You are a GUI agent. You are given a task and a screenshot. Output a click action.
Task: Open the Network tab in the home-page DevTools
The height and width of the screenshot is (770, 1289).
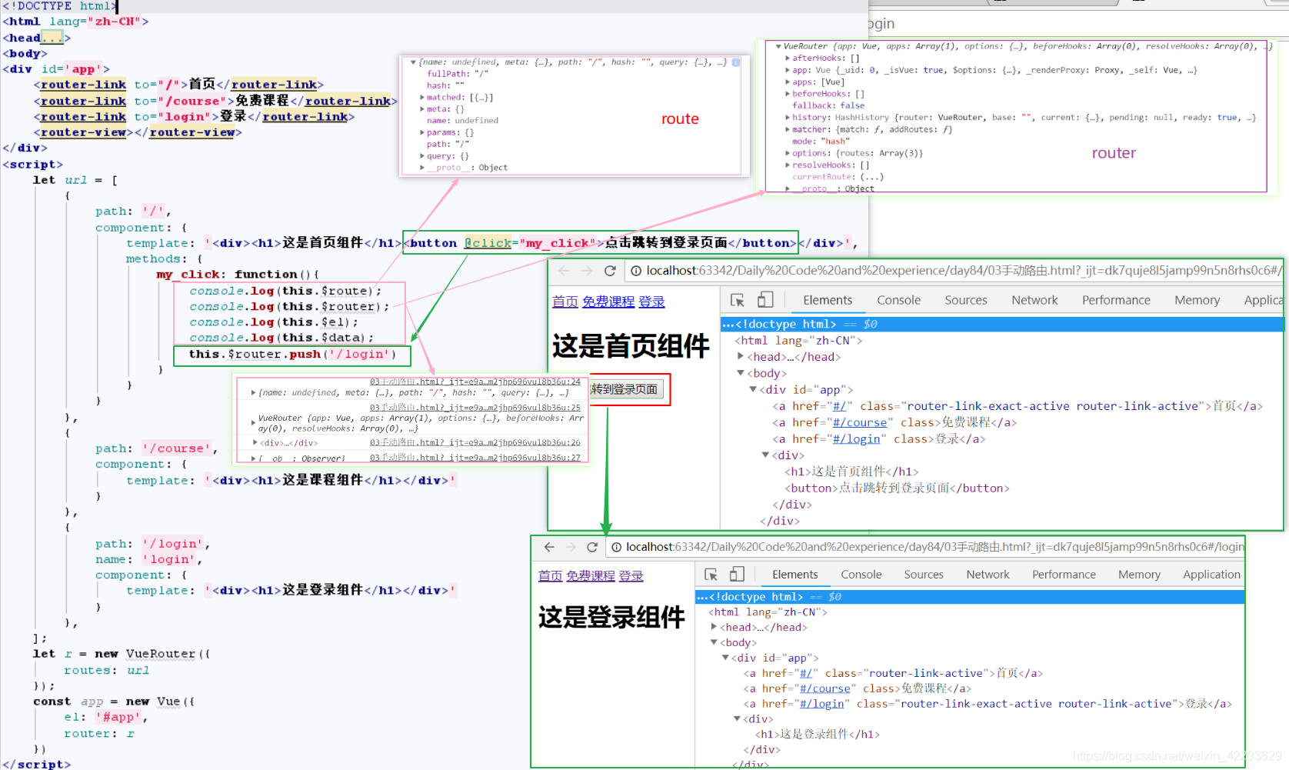click(x=1034, y=300)
